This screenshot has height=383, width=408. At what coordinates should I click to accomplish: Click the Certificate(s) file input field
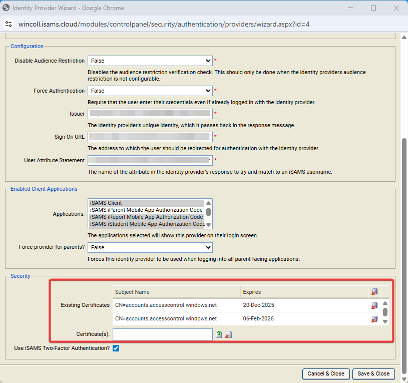coord(163,334)
